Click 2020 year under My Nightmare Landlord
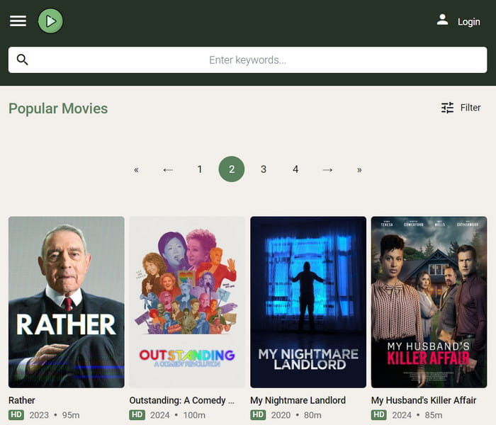496x425 pixels. click(x=281, y=415)
